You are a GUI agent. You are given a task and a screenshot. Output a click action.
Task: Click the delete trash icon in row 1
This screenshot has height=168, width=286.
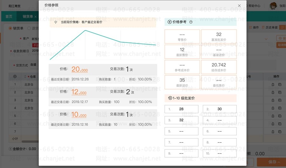(x=273, y=85)
